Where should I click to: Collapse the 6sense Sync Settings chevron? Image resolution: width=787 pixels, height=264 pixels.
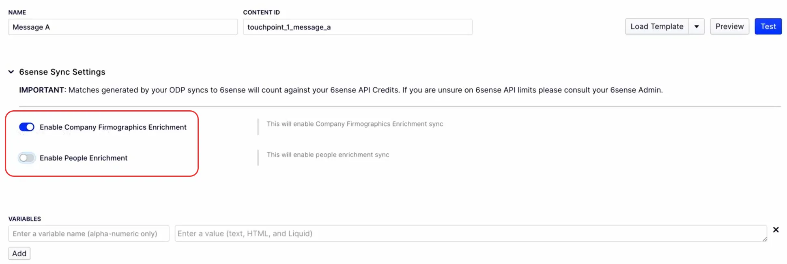pyautogui.click(x=11, y=72)
